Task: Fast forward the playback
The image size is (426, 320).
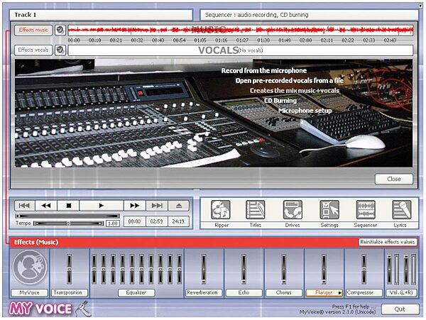Action: (x=135, y=206)
